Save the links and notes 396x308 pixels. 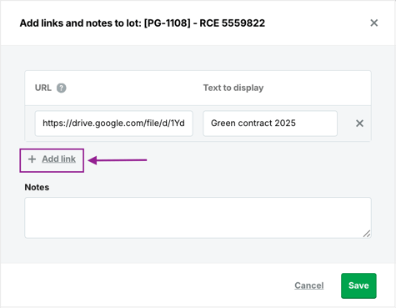coord(358,285)
